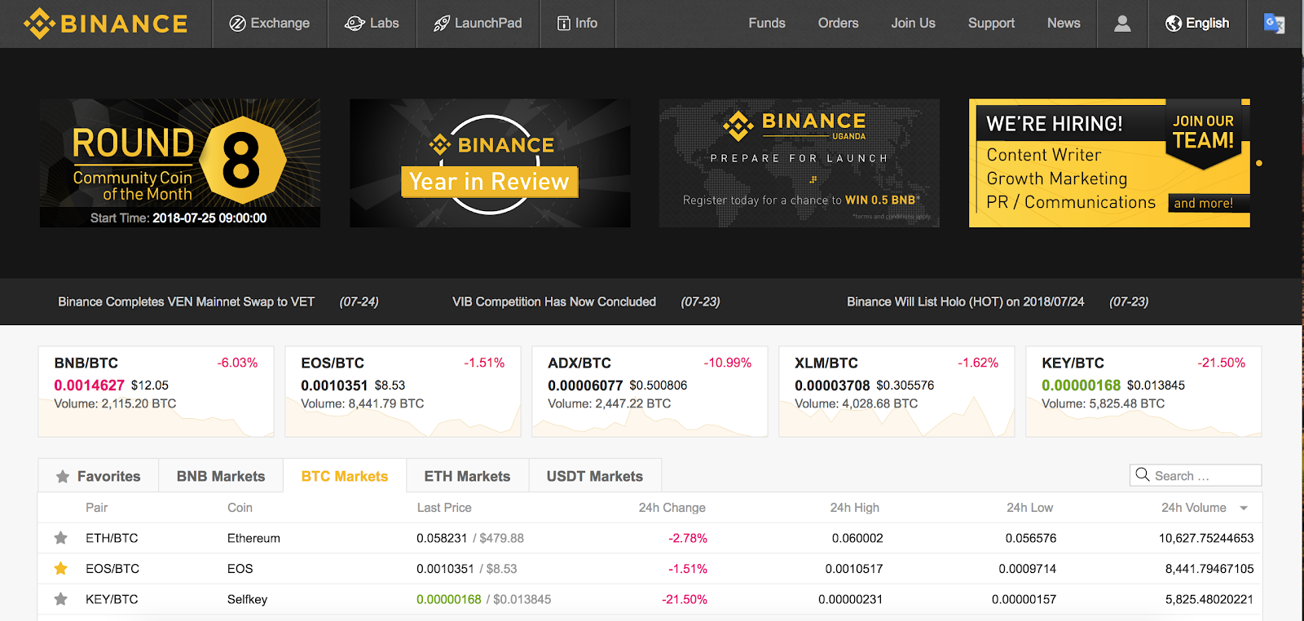Open the News page
The width and height of the screenshot is (1304, 621).
1064,24
